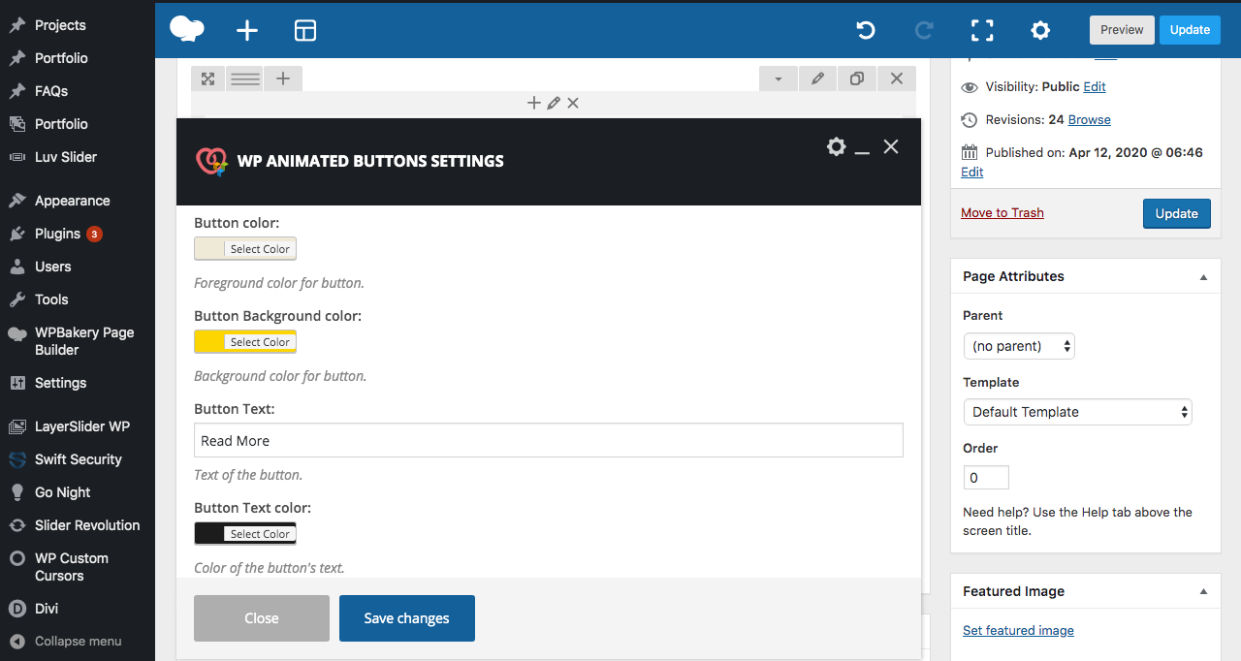The height and width of the screenshot is (661, 1241).
Task: Click the Set featured image link
Action: point(1018,630)
